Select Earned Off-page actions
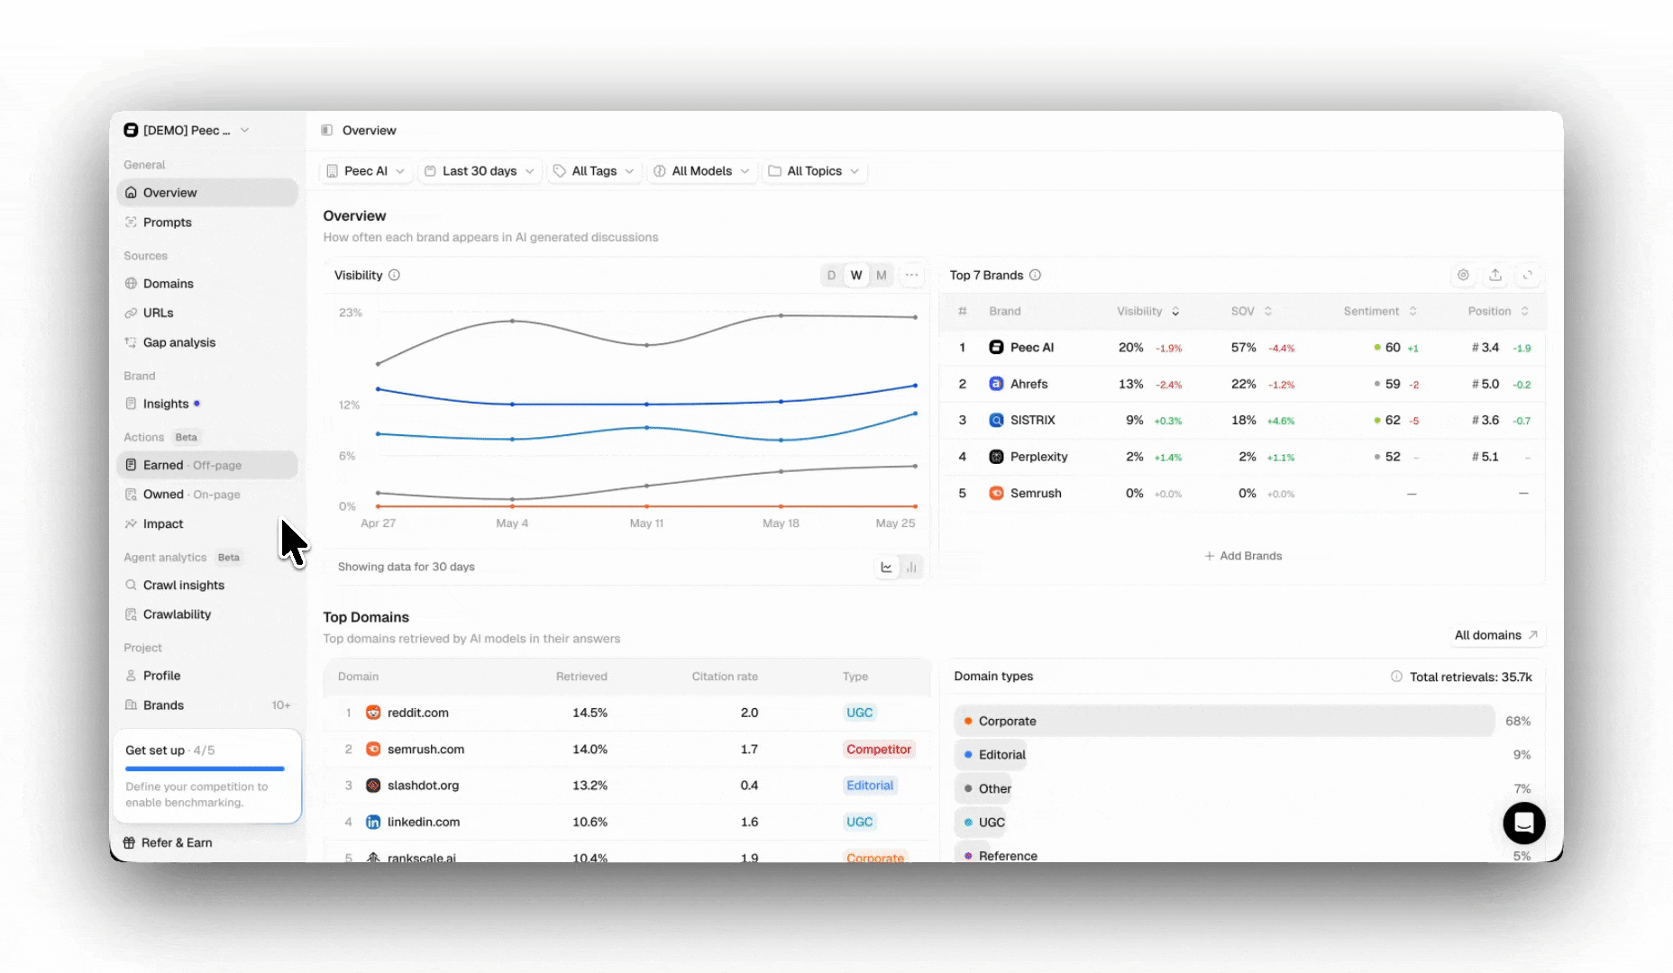Screen dimensions: 1673x973 [207, 465]
